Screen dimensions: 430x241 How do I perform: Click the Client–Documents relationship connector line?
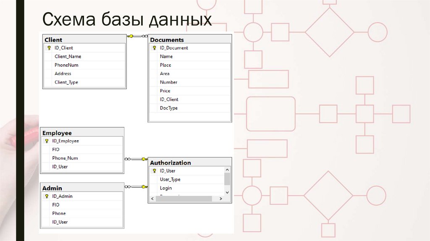(x=137, y=36)
